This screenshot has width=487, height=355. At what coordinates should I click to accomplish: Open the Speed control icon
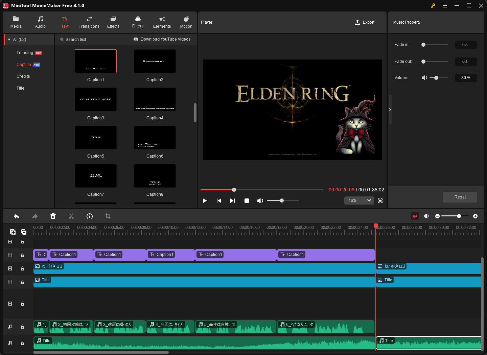click(90, 216)
